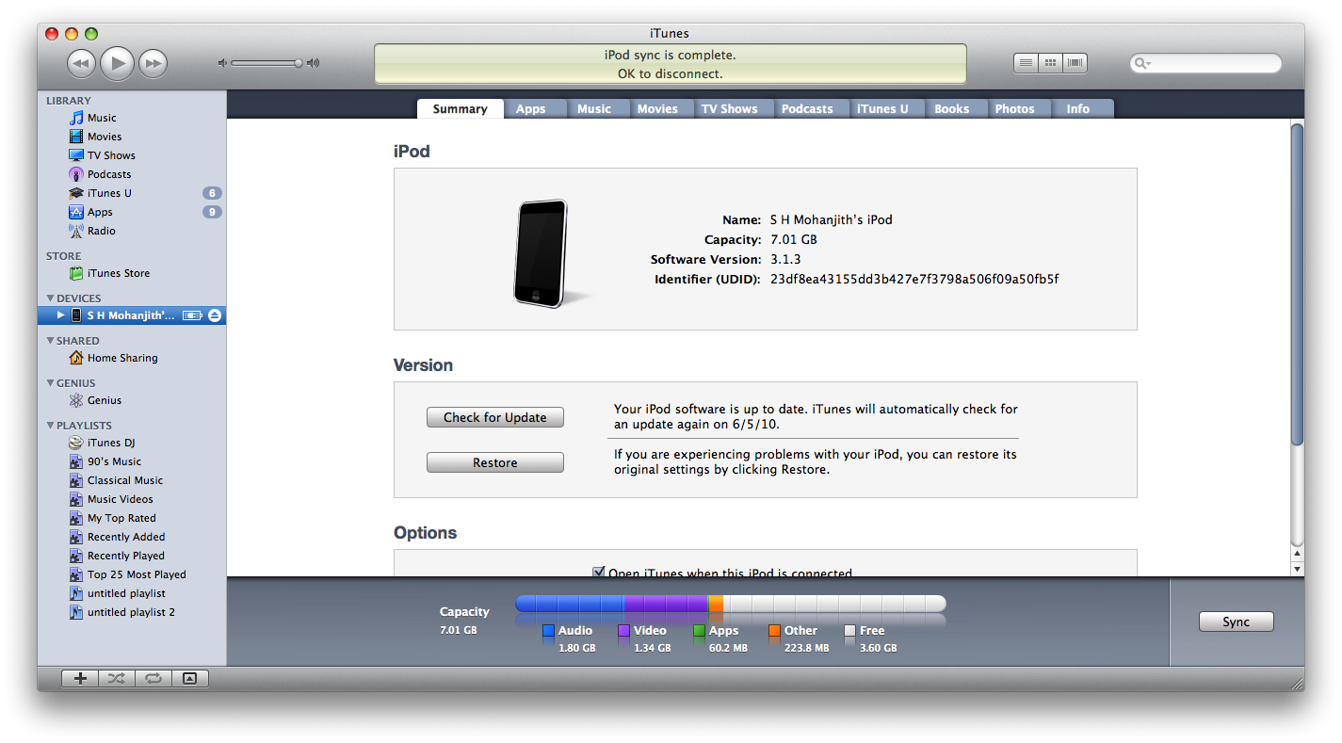Click the iTunes U graduation cap icon
The height and width of the screenshot is (743, 1342).
tap(76, 193)
